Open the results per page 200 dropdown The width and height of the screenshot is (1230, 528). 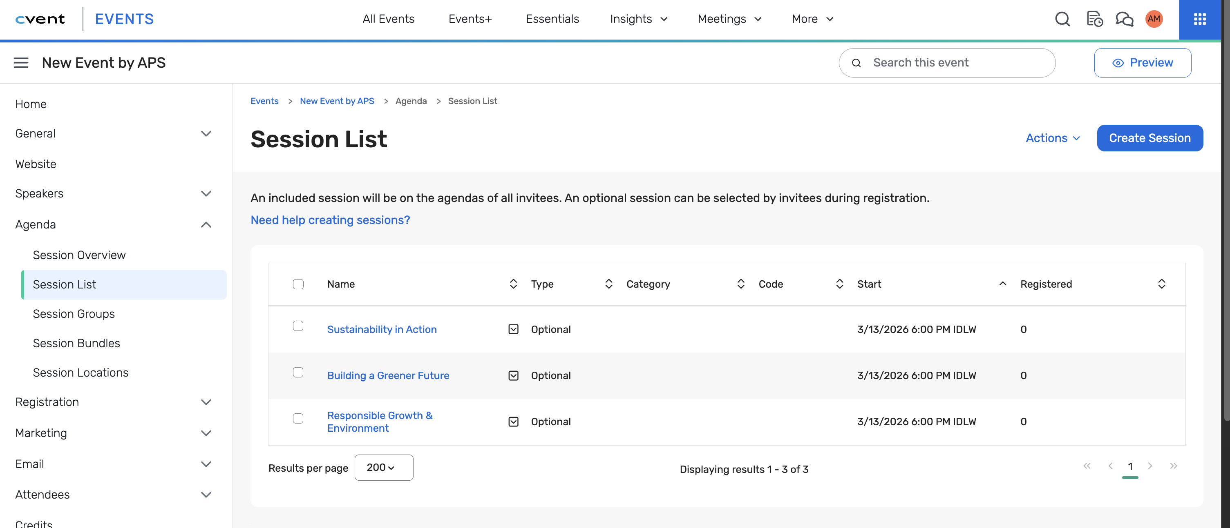coord(383,468)
